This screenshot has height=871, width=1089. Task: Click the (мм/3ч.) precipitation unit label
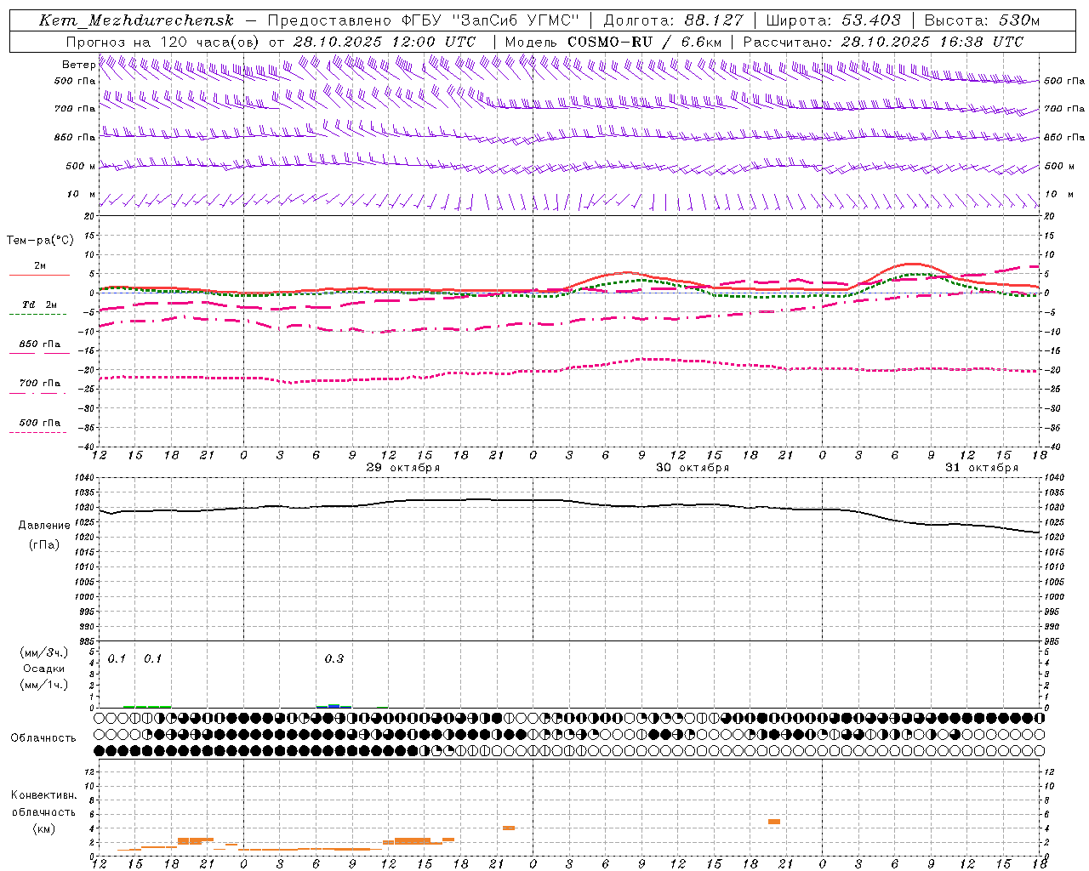coord(44,652)
